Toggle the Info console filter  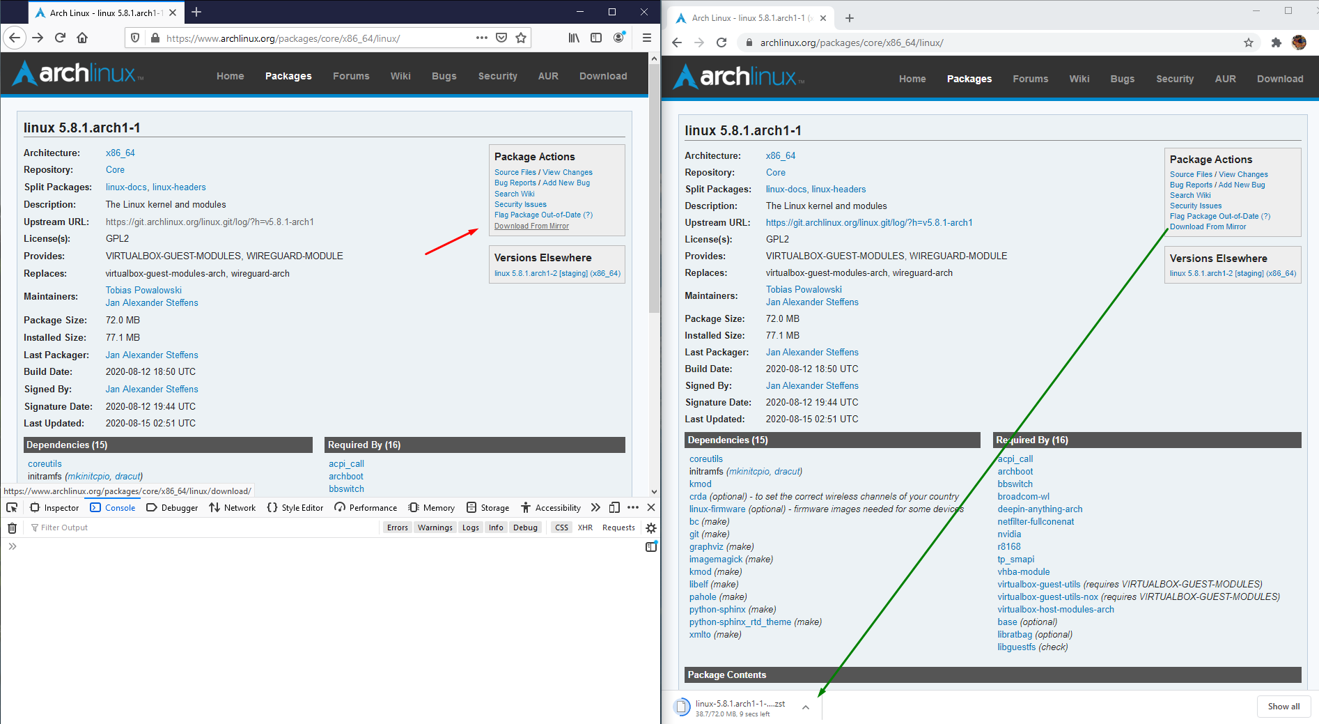496,527
